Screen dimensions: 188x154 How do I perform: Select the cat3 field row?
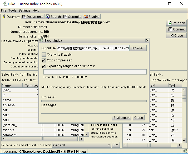point(20,120)
